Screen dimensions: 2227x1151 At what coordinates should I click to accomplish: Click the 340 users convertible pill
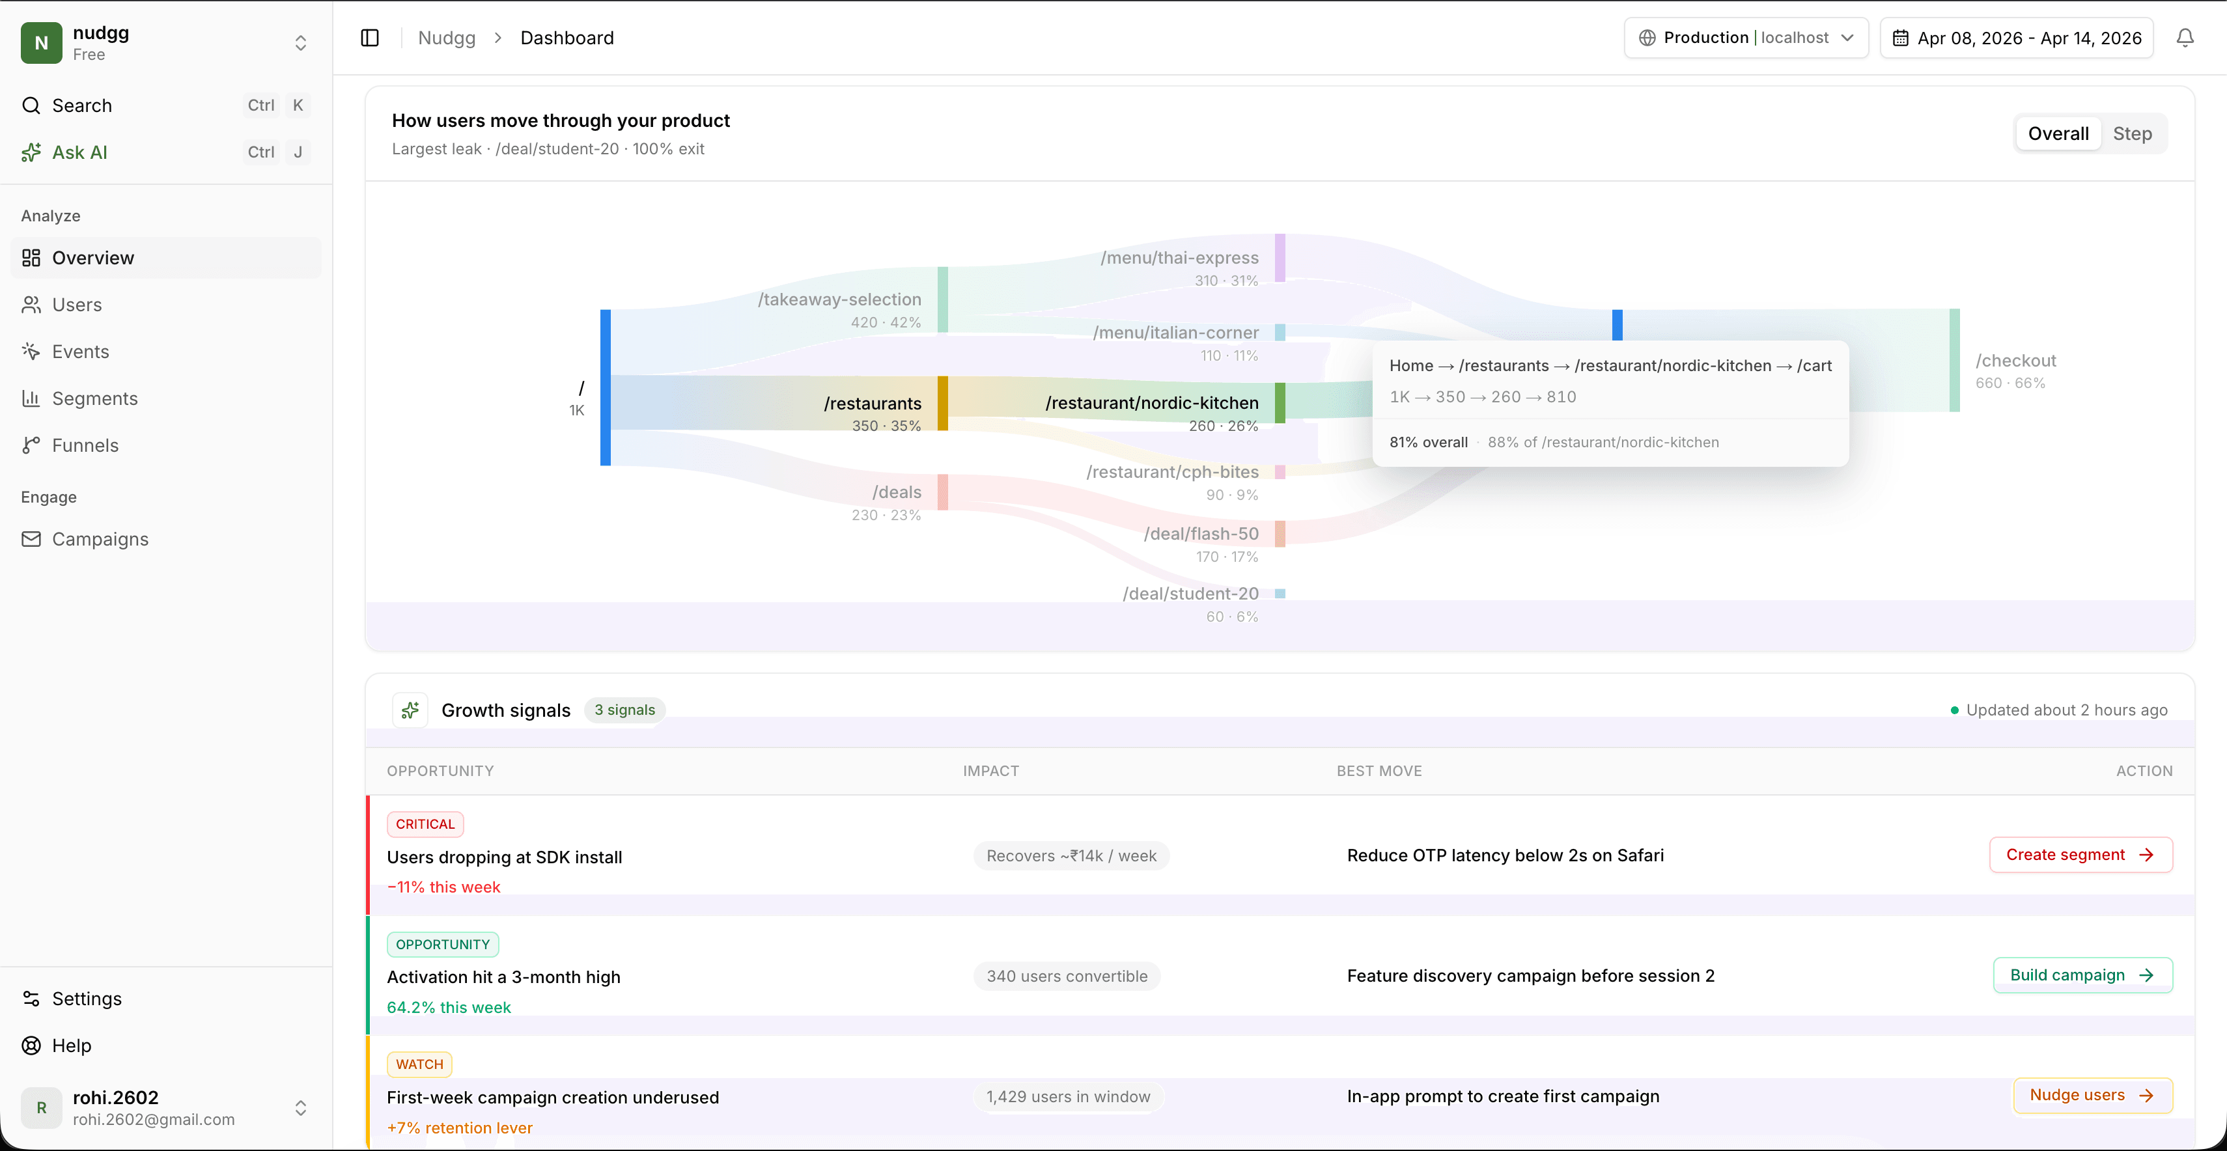coord(1067,977)
